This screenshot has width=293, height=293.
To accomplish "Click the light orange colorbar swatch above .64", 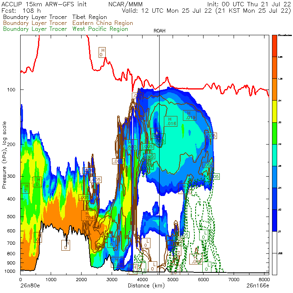I will [x=274, y=89].
